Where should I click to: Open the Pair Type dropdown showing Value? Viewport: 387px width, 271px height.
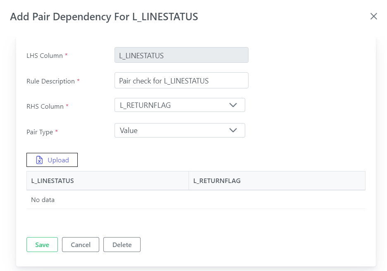[180, 131]
